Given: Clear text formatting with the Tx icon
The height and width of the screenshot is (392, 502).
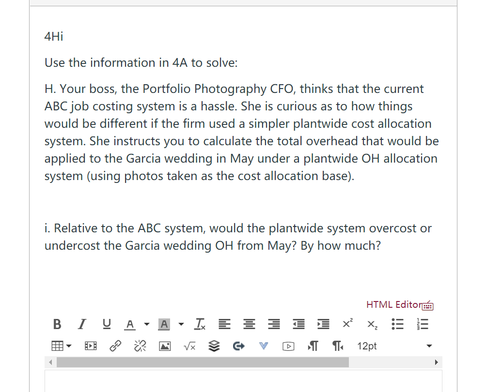Looking at the screenshot, I should 199,324.
